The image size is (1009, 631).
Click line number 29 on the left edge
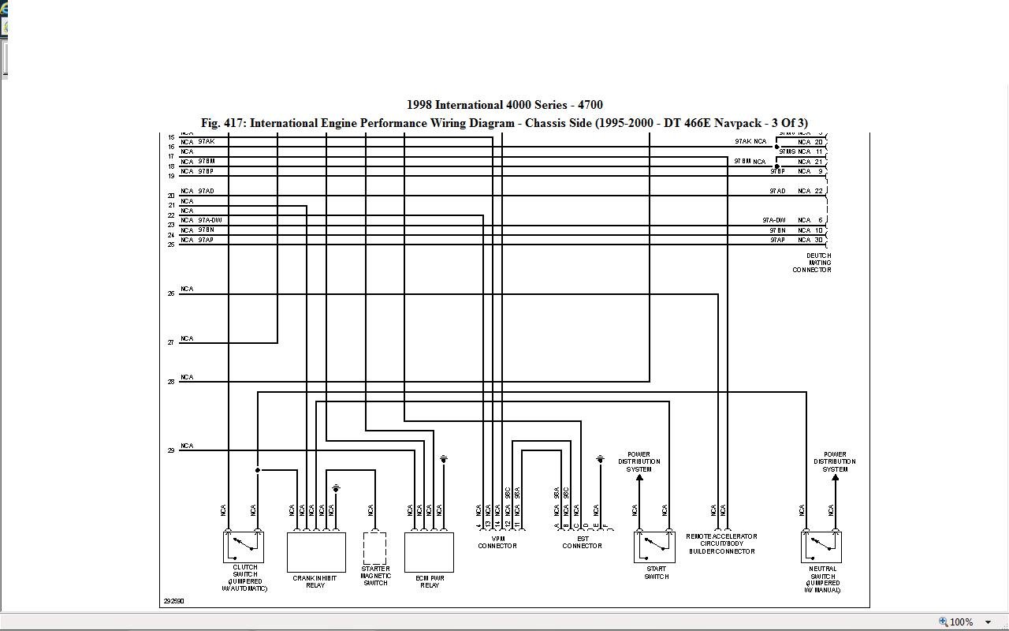[x=171, y=450]
